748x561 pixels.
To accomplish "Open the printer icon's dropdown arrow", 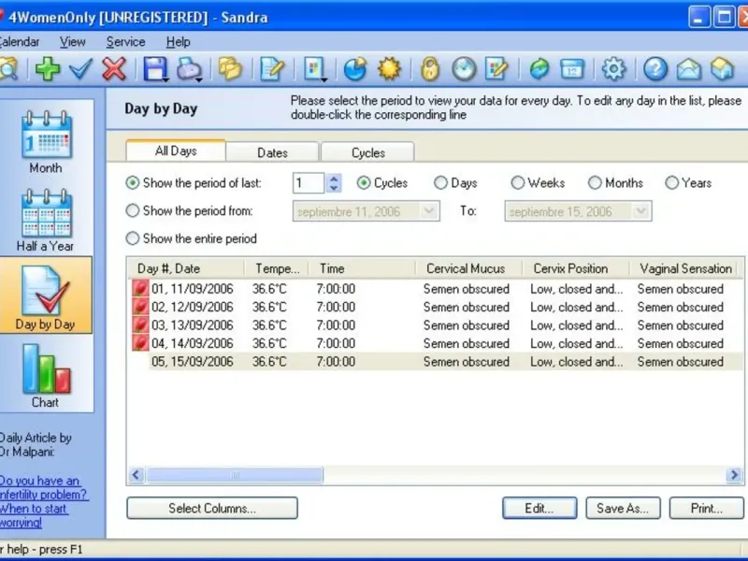I will [x=199, y=79].
